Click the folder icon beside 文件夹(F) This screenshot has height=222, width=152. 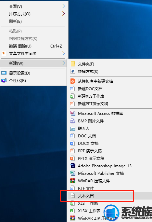(73, 64)
